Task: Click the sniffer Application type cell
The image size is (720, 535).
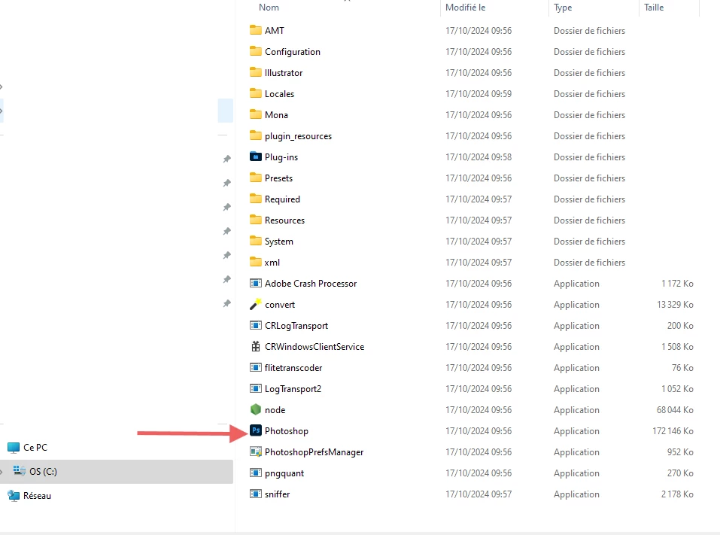Action: coord(577,494)
